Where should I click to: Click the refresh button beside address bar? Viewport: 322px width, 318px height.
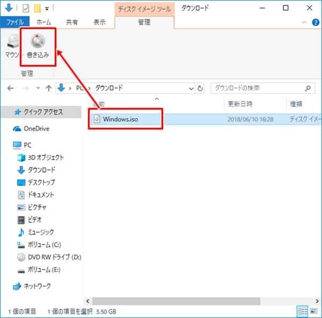(200, 88)
